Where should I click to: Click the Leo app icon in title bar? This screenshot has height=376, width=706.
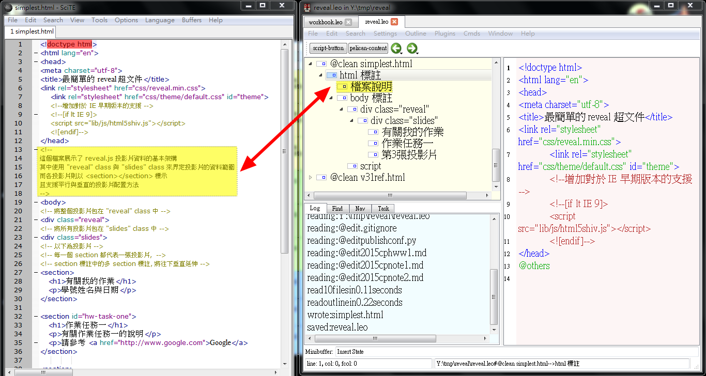coord(308,7)
